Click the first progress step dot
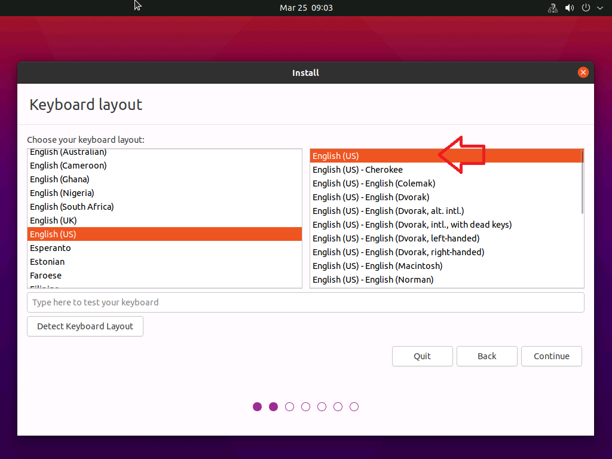 [x=257, y=407]
